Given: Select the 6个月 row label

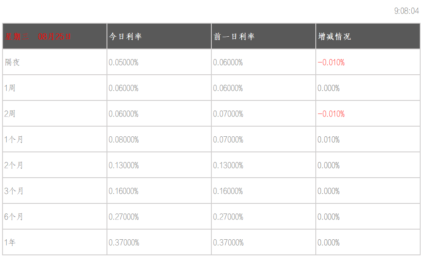Looking at the screenshot, I should click(x=14, y=217).
